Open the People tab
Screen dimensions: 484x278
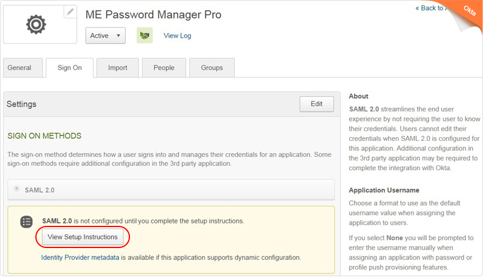(x=164, y=68)
